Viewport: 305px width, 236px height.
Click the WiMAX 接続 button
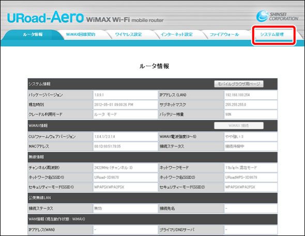(239, 126)
